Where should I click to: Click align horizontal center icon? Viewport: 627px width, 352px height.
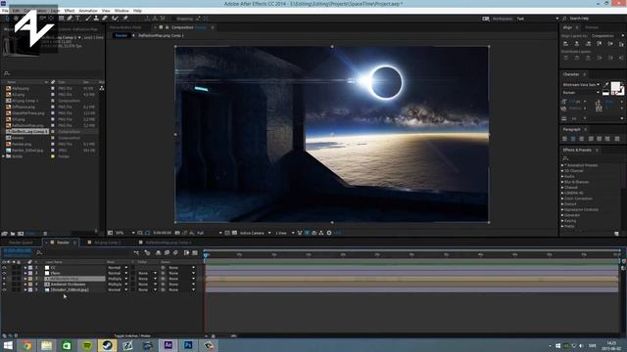click(577, 44)
